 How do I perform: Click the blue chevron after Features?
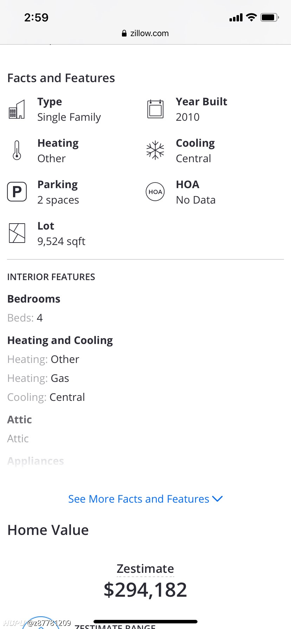tap(218, 499)
